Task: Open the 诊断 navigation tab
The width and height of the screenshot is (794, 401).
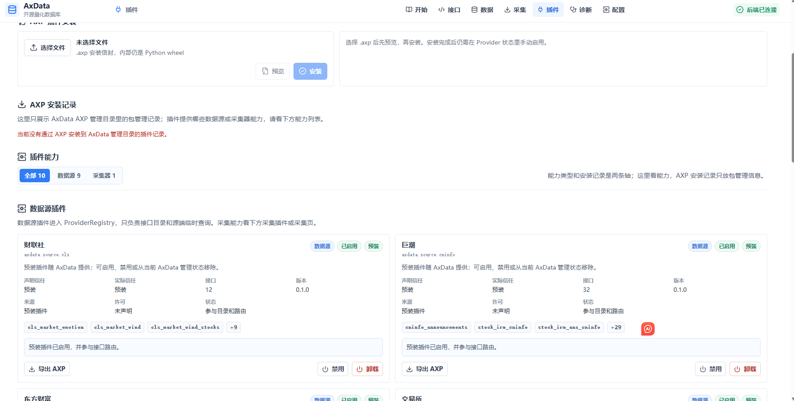Action: (x=581, y=10)
